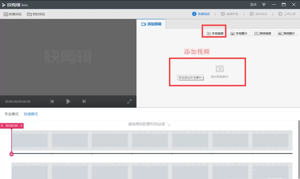Go to step 4 上传分享
The height and width of the screenshot is (179, 300).
point(287,14)
